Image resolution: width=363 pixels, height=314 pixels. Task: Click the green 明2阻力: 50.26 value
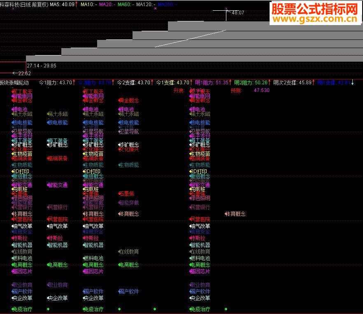(251, 83)
